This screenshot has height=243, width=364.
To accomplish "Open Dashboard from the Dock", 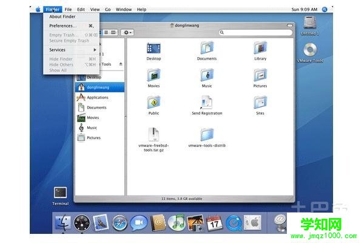I will click(82, 223).
